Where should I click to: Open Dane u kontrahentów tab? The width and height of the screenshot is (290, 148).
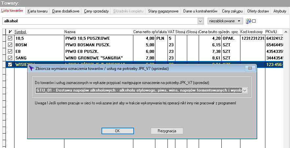200,11
